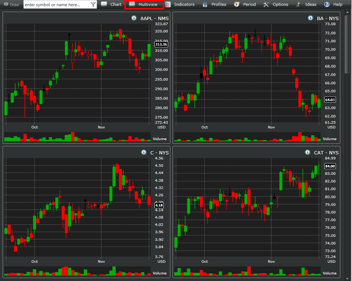
Task: Click BA current price label 64.03
Action: pyautogui.click(x=330, y=100)
